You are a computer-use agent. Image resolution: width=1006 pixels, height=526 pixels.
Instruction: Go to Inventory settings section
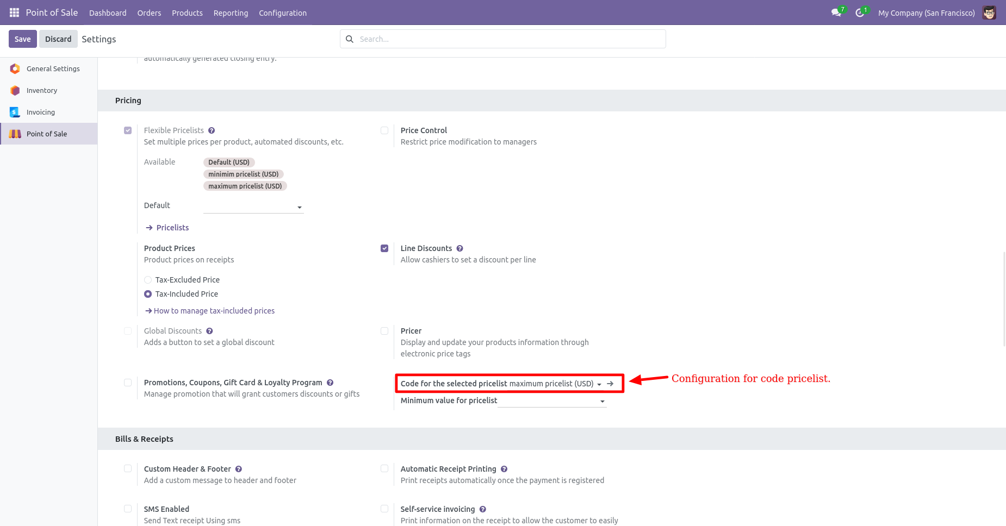click(x=49, y=90)
